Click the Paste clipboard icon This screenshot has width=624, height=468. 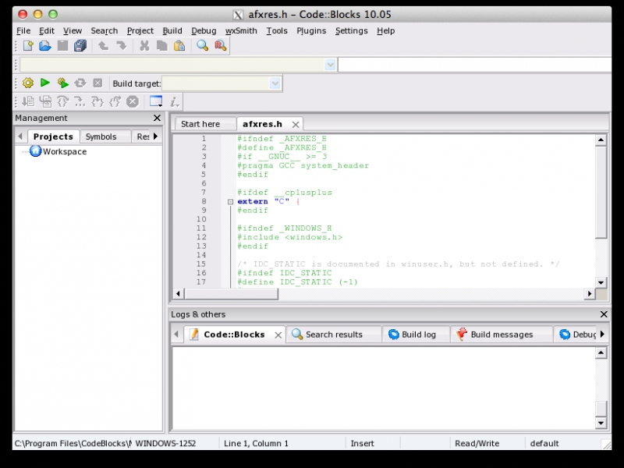pos(179,46)
